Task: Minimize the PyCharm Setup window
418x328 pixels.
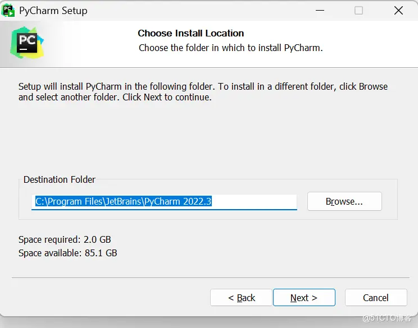Action: coord(319,11)
